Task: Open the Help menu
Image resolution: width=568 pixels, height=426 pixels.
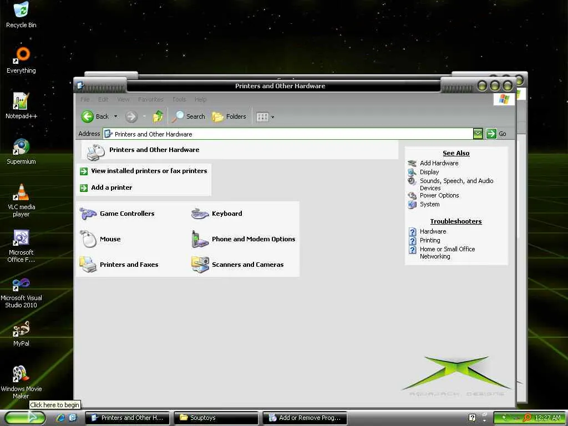Action: [200, 99]
